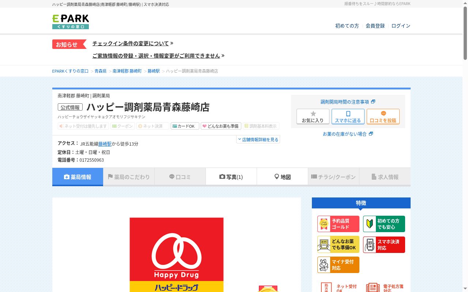Click the pharmacy name ハッピー調剤薬局青森藤崎店 heading
The image size is (468, 292).
tap(148, 107)
